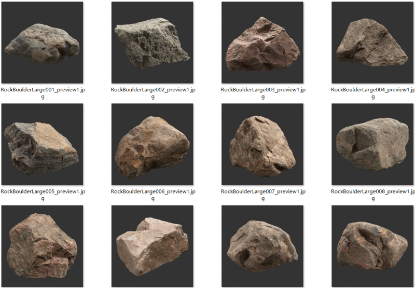Image resolution: width=415 pixels, height=288 pixels.
Task: Click the file name RockBoulderLarge001_preview1.jpg
Action: click(x=43, y=93)
